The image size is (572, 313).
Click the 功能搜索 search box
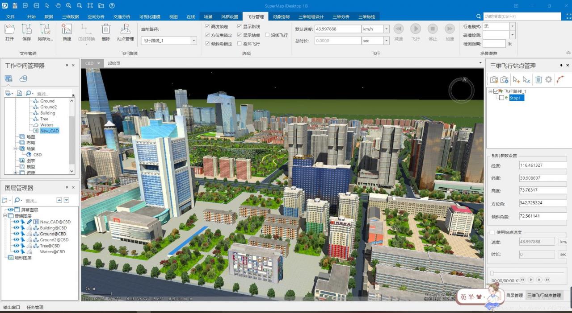click(522, 16)
